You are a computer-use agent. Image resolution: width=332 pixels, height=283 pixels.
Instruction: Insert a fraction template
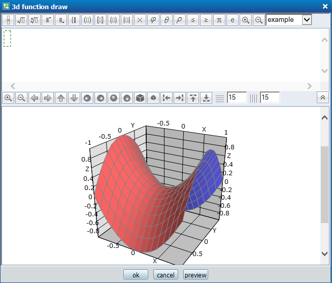pyautogui.click(x=8, y=20)
